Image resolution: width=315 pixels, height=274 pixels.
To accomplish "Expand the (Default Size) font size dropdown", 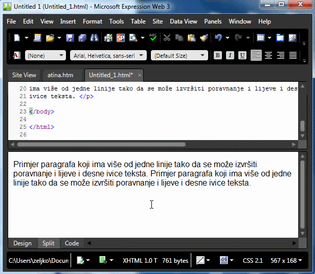I will 180,55.
